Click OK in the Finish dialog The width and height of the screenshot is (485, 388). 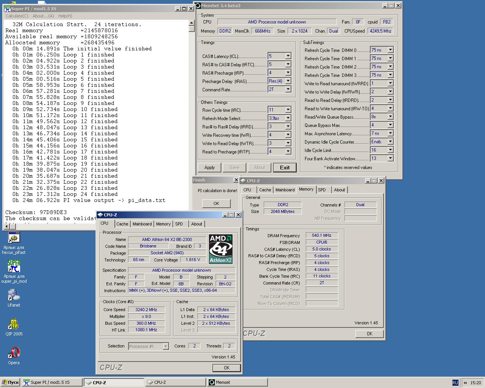(x=216, y=203)
